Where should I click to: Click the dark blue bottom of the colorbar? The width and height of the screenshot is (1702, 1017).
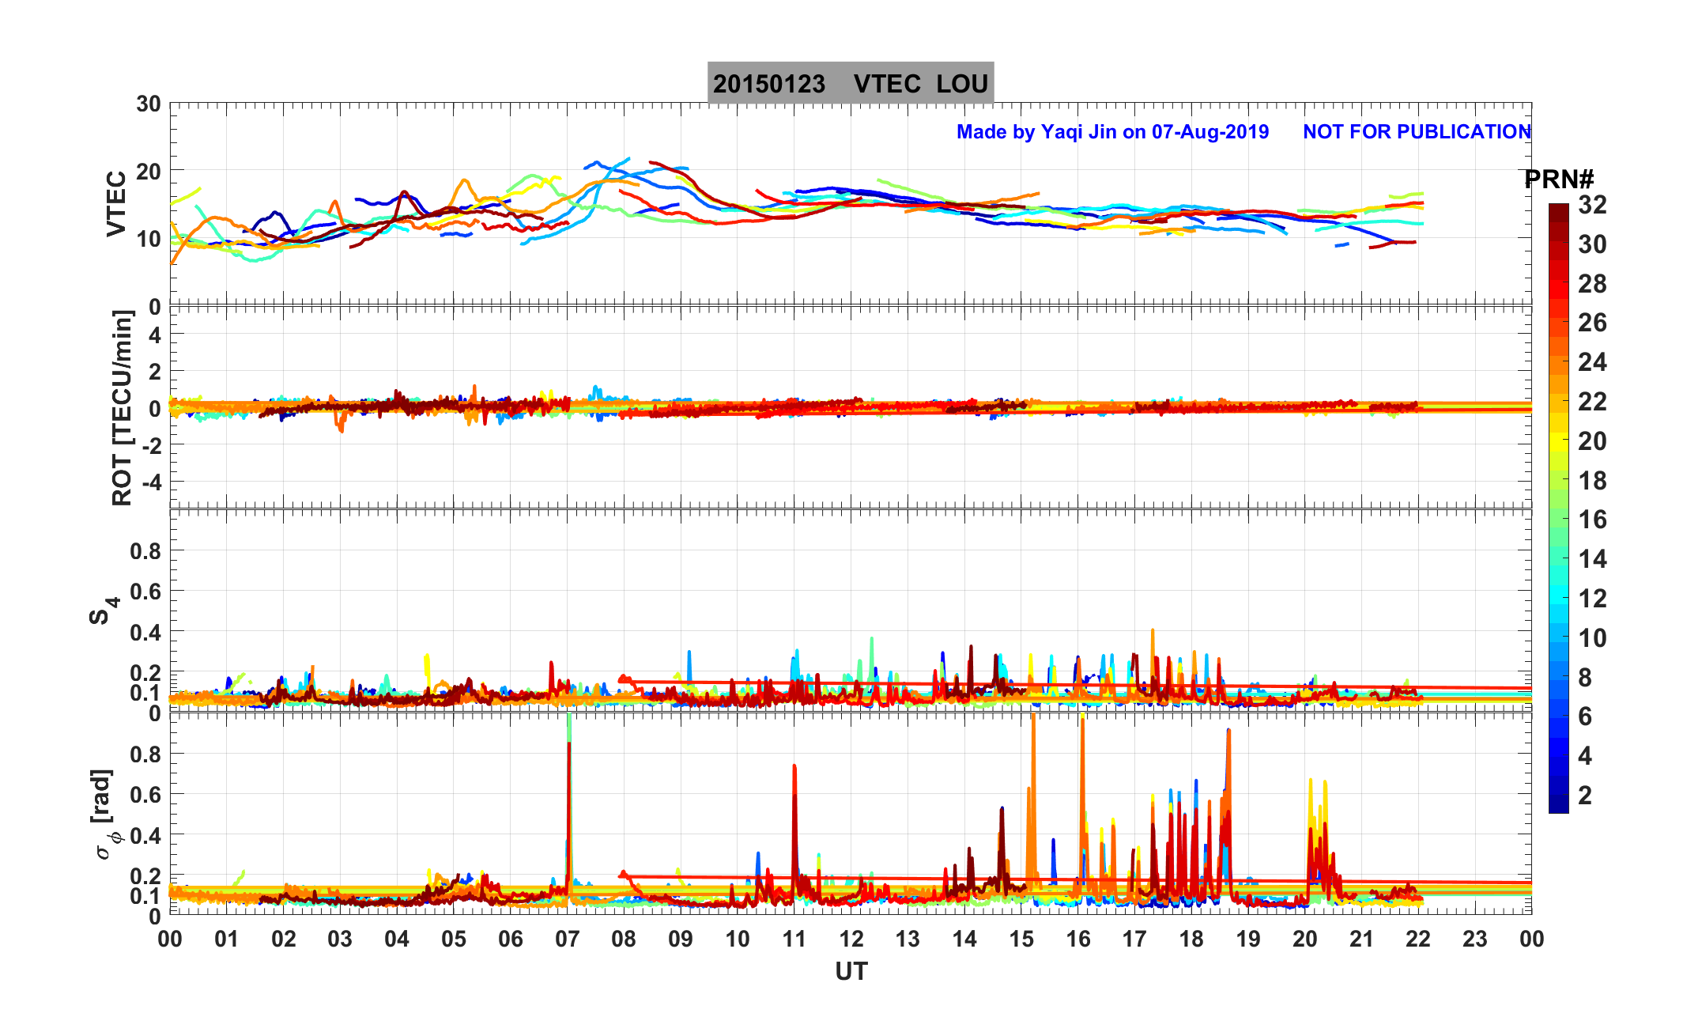(1558, 805)
